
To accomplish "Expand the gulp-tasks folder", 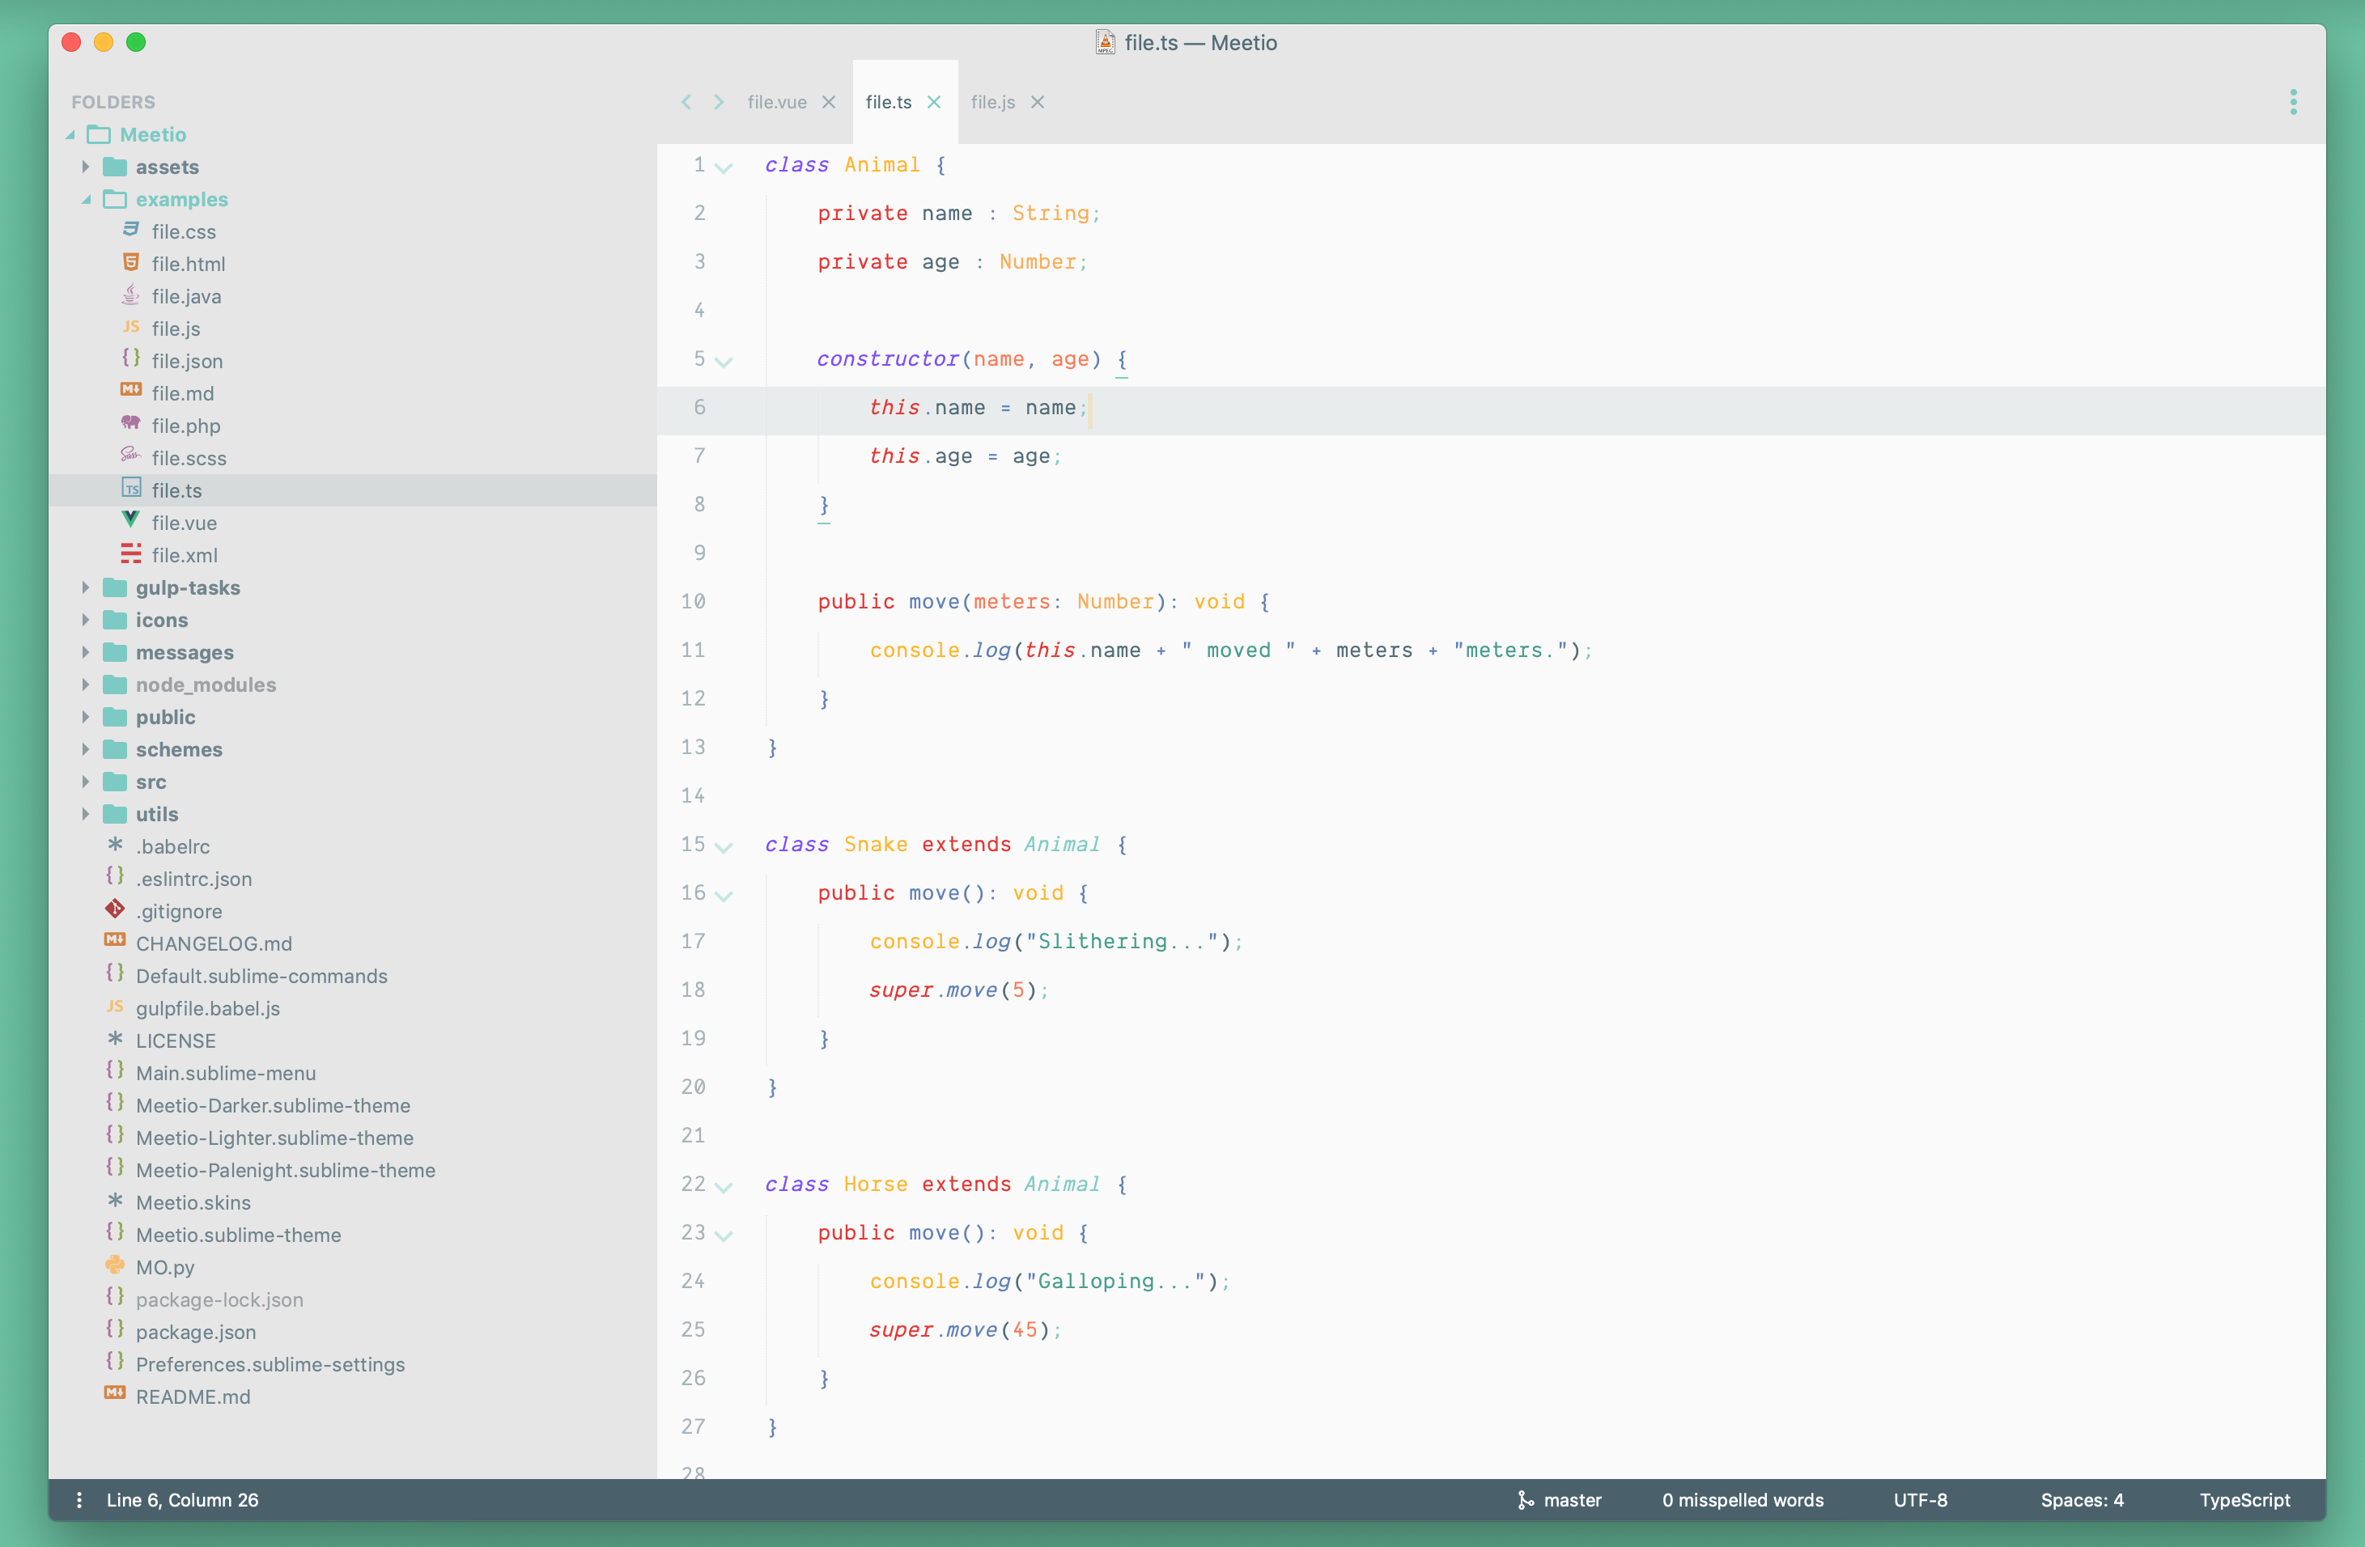I will pyautogui.click(x=86, y=587).
